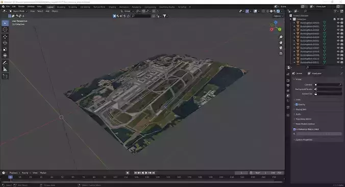Select the Move tool
345x187 pixels.
click(5, 37)
